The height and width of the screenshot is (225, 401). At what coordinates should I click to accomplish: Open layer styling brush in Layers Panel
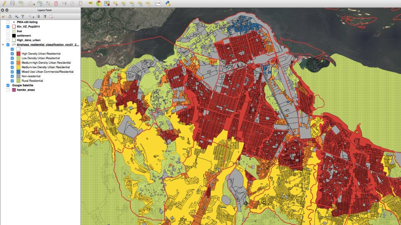point(3,17)
